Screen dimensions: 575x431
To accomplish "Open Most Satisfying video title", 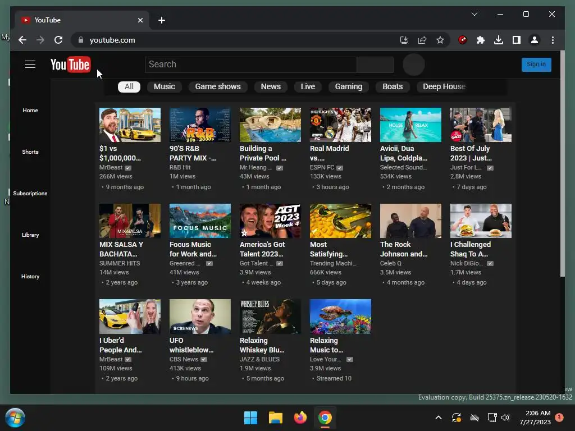I will pyautogui.click(x=328, y=249).
